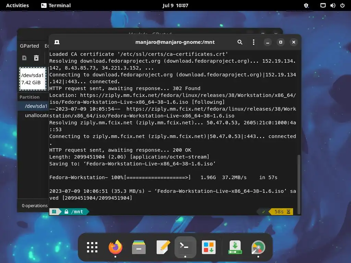The width and height of the screenshot is (351, 263).
Task: Minimize the terminal window
Action: [267, 42]
